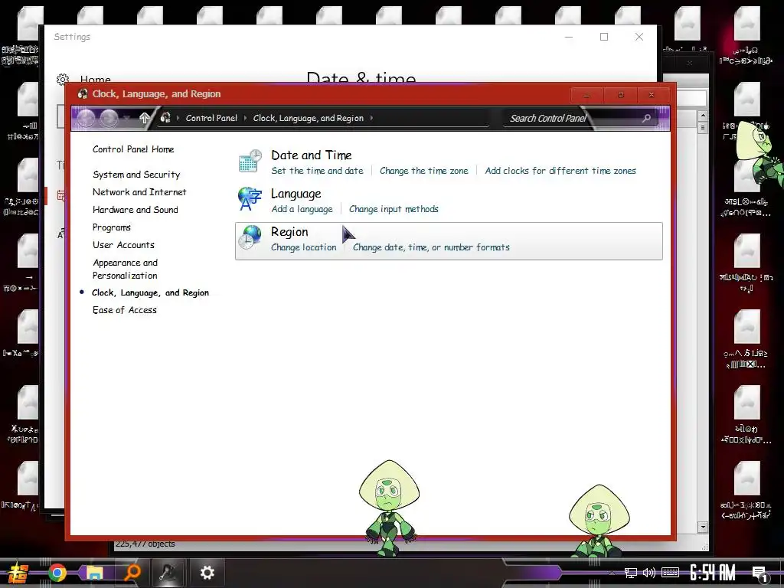The height and width of the screenshot is (588, 784).
Task: Open Ease of Access category
Action: pyautogui.click(x=125, y=310)
